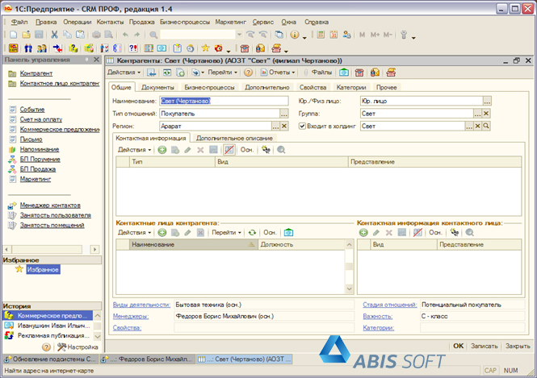Click the Cut scissors icon
The image size is (537, 378).
pos(54,35)
